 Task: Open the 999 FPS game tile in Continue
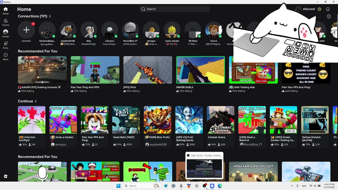[x=95, y=120]
